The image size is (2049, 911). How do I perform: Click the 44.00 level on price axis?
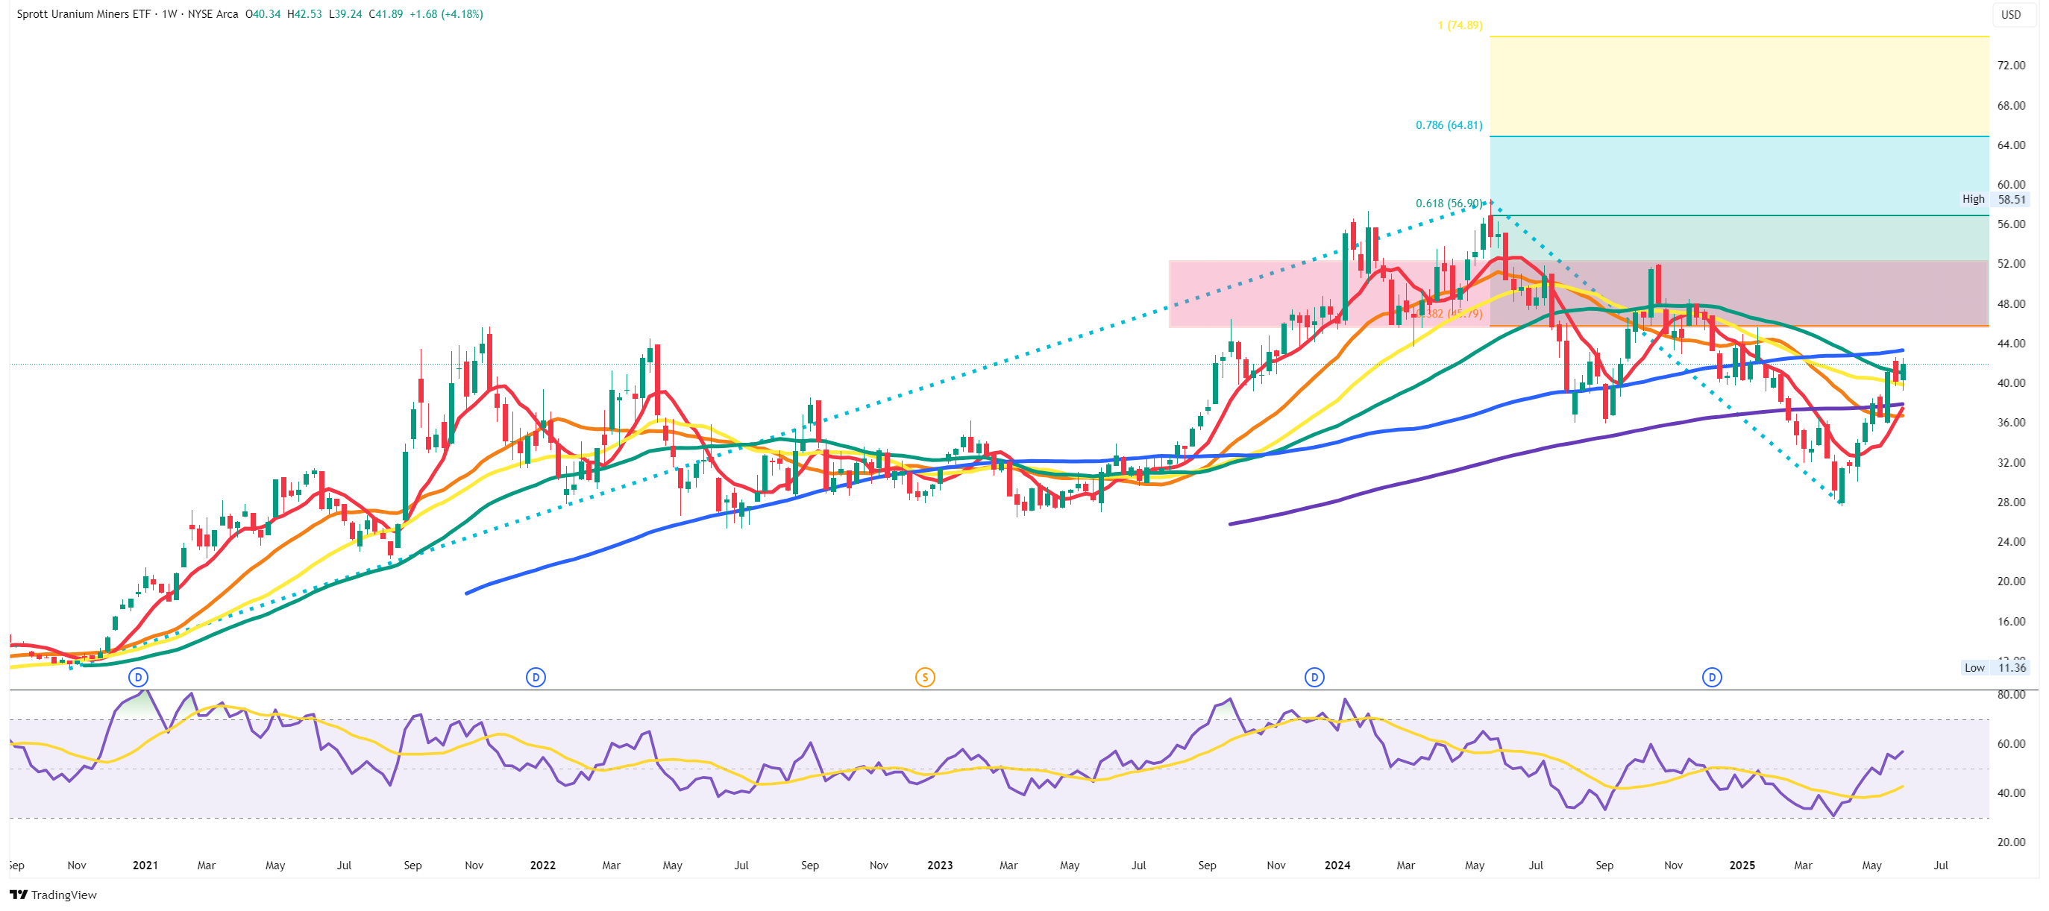point(2010,344)
